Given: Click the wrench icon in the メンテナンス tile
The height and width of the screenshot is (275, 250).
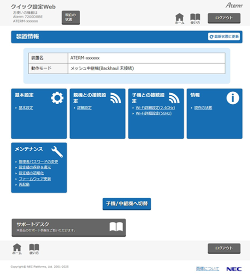Looking at the screenshot, I should click(x=57, y=152).
